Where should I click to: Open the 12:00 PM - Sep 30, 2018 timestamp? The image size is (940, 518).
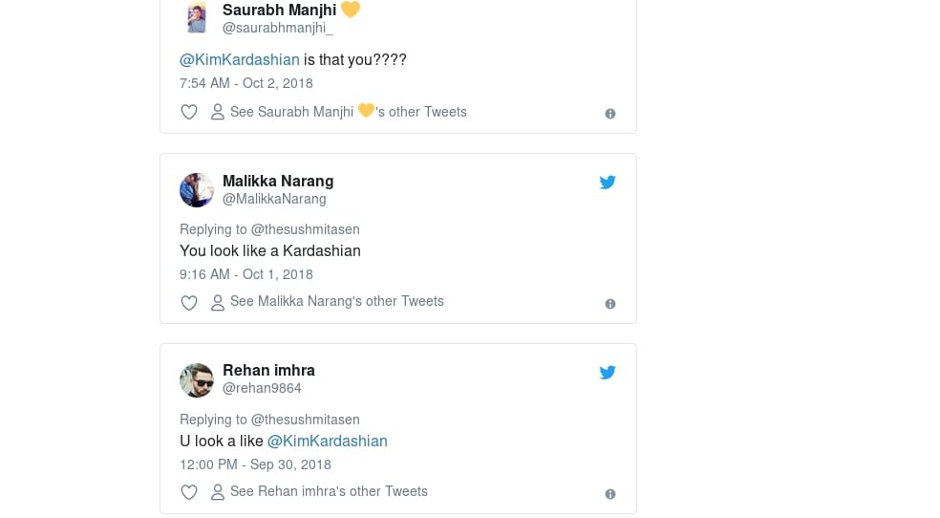255,464
